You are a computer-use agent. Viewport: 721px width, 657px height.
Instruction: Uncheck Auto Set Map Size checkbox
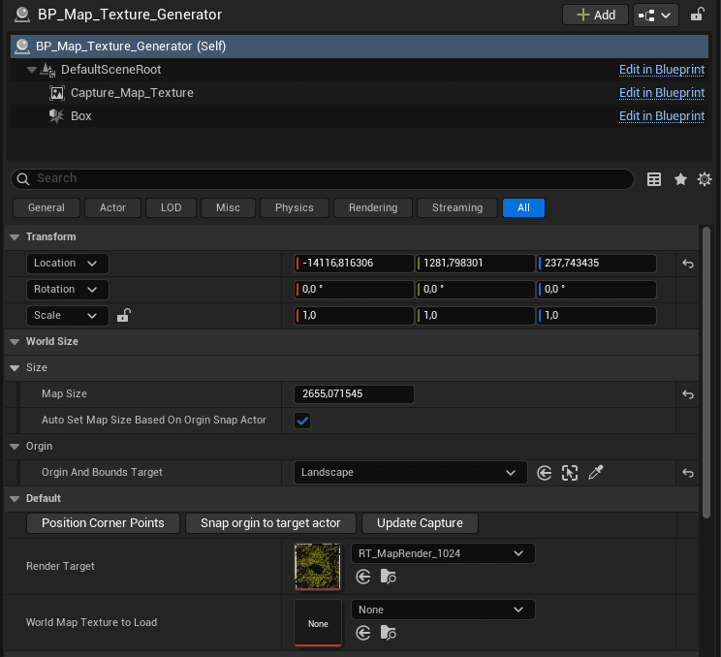point(302,421)
